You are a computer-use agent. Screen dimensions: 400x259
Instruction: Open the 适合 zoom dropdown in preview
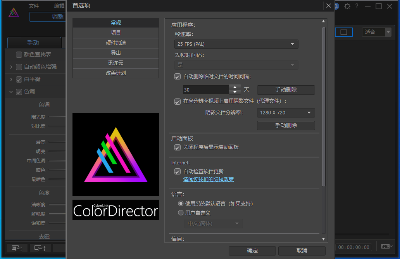point(376,32)
